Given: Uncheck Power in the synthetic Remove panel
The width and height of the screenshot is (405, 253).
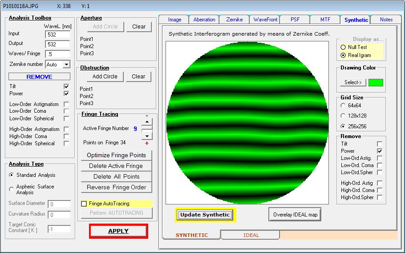Looking at the screenshot, I should point(380,151).
